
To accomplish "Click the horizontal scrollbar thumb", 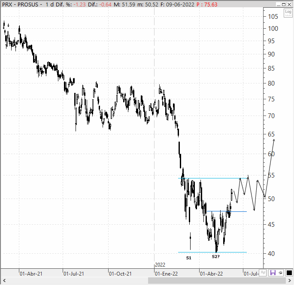I will pos(217,281).
